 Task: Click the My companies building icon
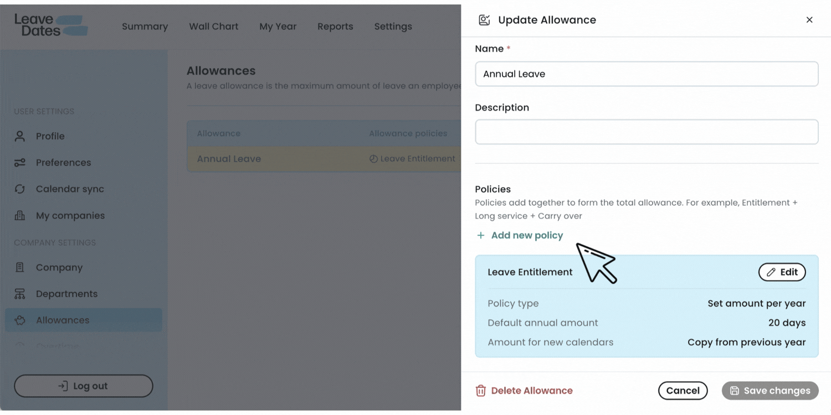point(20,216)
